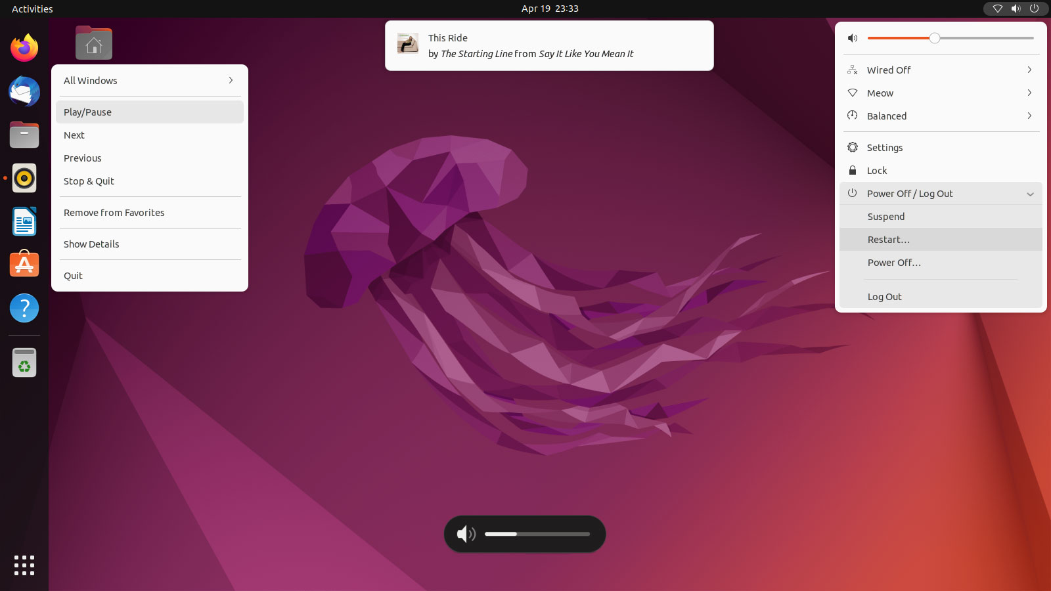Open Firefox from the dock
Image resolution: width=1051 pixels, height=591 pixels.
tap(24, 47)
